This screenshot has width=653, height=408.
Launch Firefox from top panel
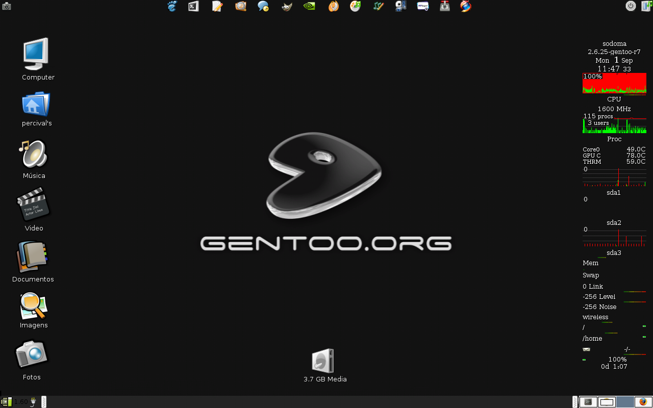[x=466, y=6]
